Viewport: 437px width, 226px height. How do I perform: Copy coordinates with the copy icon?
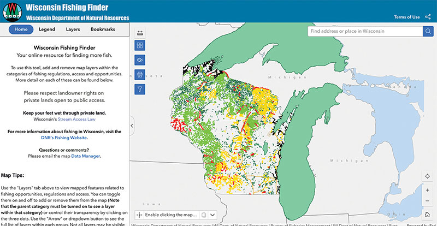pos(204,215)
